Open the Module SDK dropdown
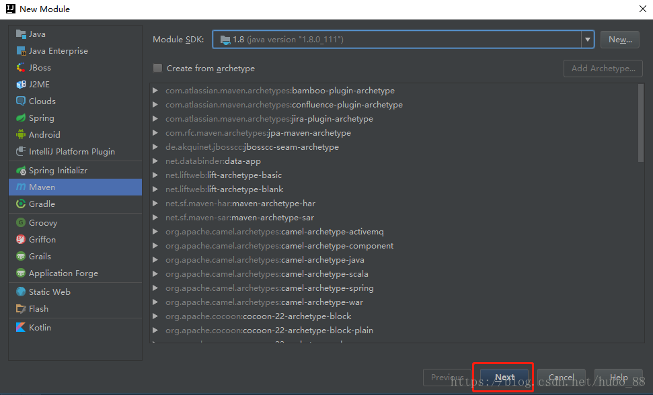This screenshot has height=395, width=653. [x=588, y=40]
